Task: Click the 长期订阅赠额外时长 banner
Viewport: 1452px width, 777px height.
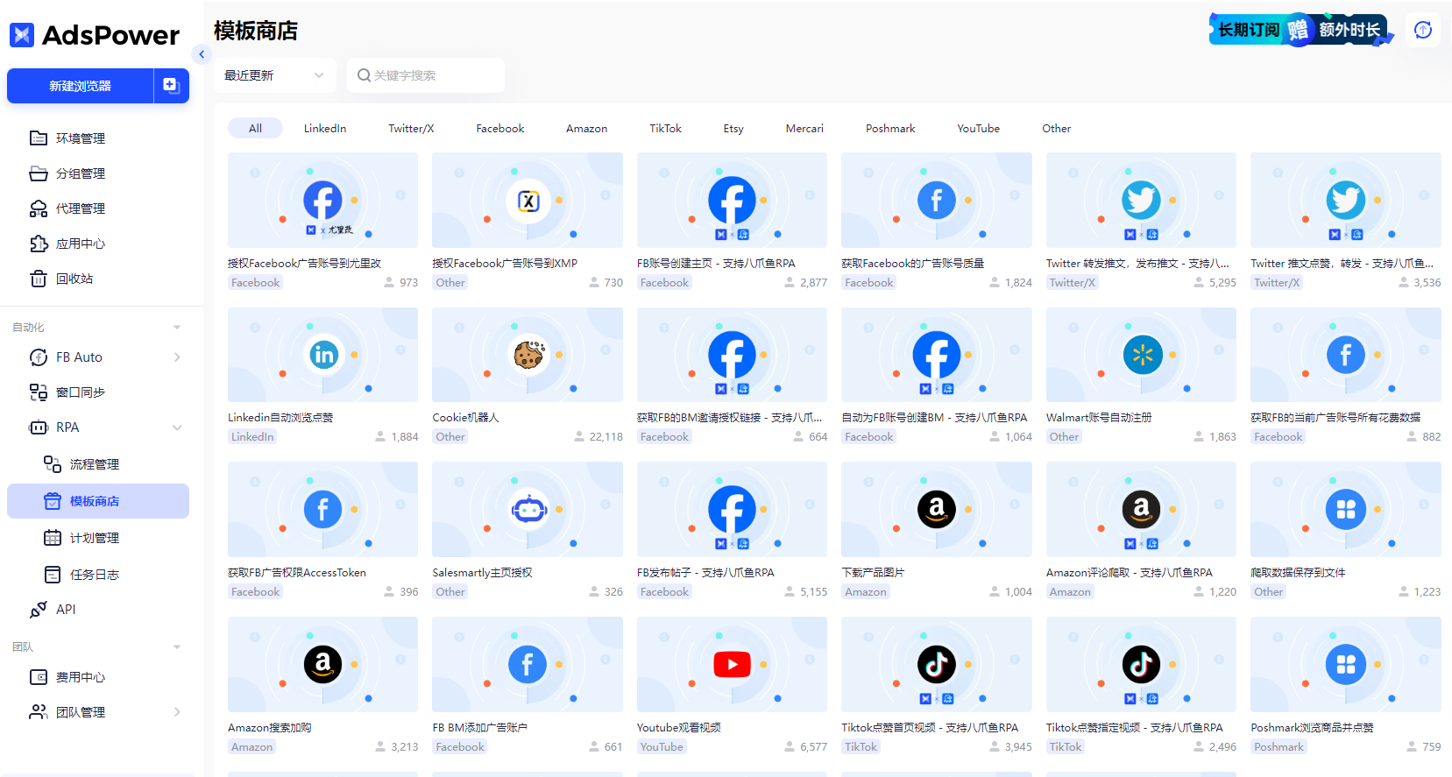Action: 1301,30
